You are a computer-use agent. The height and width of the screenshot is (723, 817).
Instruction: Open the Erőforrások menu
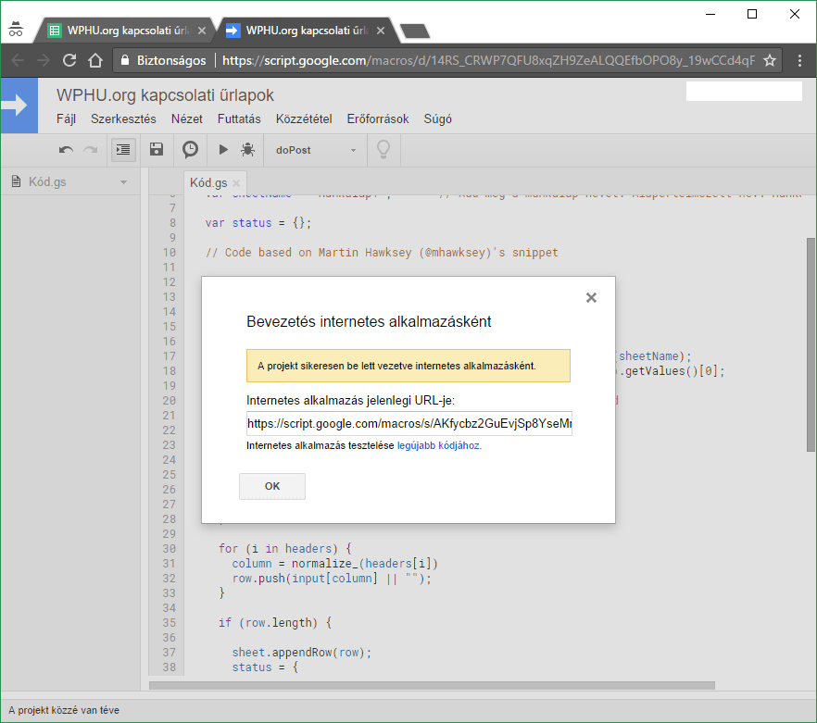click(377, 119)
